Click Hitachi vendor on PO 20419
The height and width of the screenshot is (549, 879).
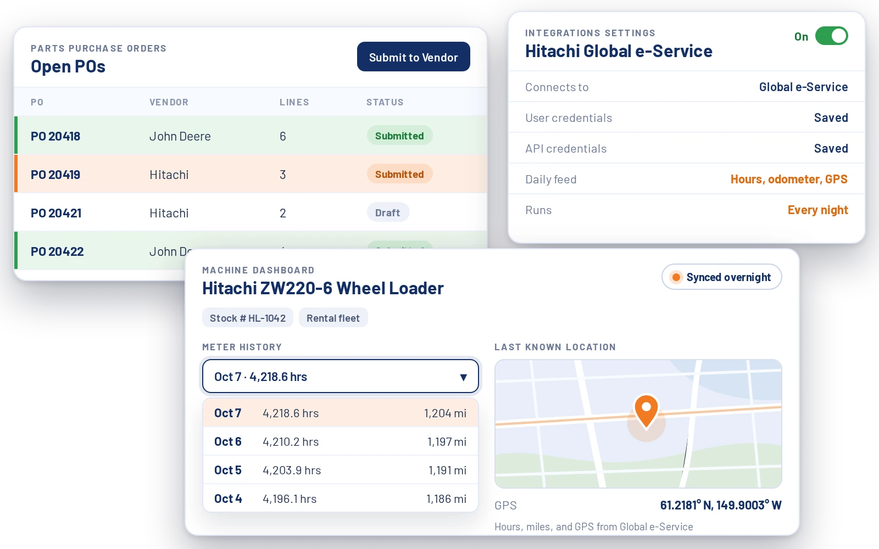169,175
